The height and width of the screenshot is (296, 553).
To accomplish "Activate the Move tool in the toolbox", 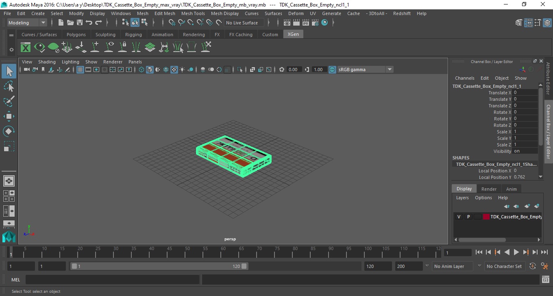I will pyautogui.click(x=9, y=116).
